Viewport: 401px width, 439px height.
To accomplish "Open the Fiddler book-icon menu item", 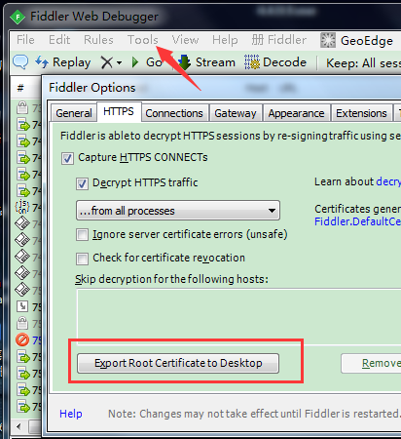I will pyautogui.click(x=279, y=40).
